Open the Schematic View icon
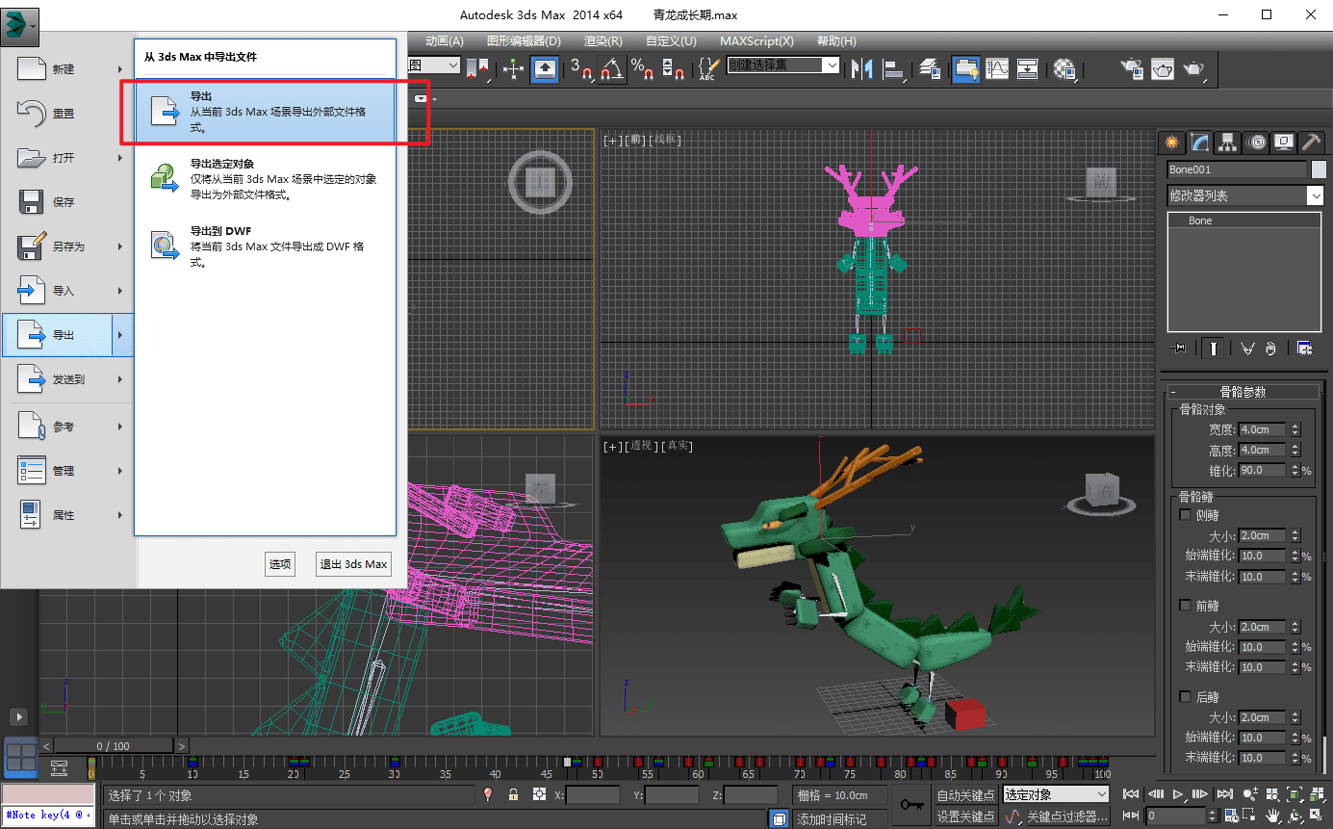Image resolution: width=1333 pixels, height=829 pixels. [1028, 68]
